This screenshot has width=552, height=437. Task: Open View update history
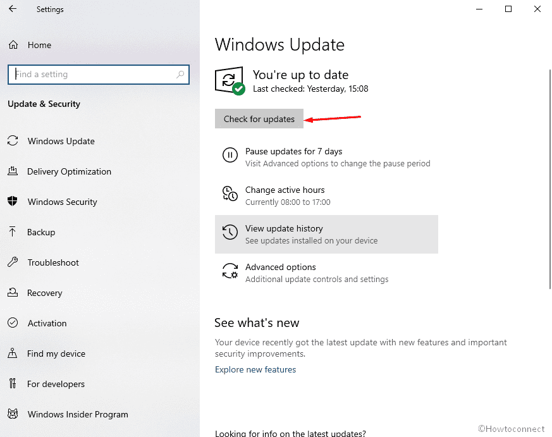click(x=326, y=234)
